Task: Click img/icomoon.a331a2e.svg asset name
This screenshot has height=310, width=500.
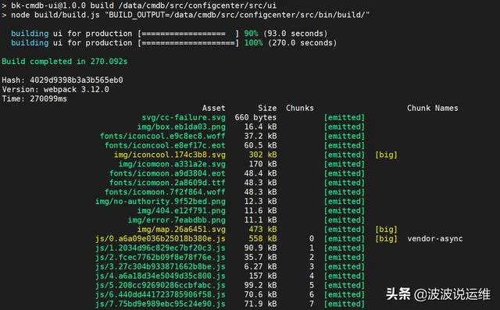Action: pyautogui.click(x=172, y=164)
